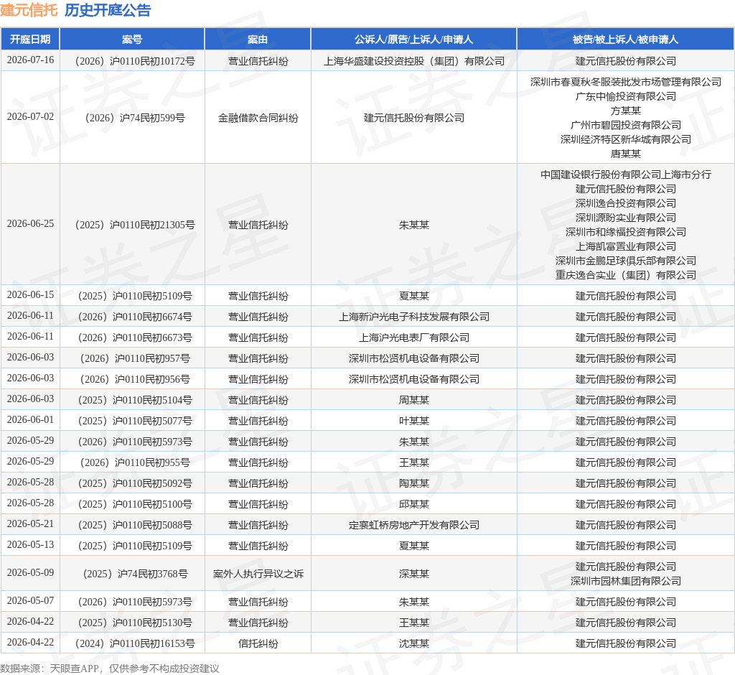Select the 2026-06-15 hearing date cell

click(30, 295)
